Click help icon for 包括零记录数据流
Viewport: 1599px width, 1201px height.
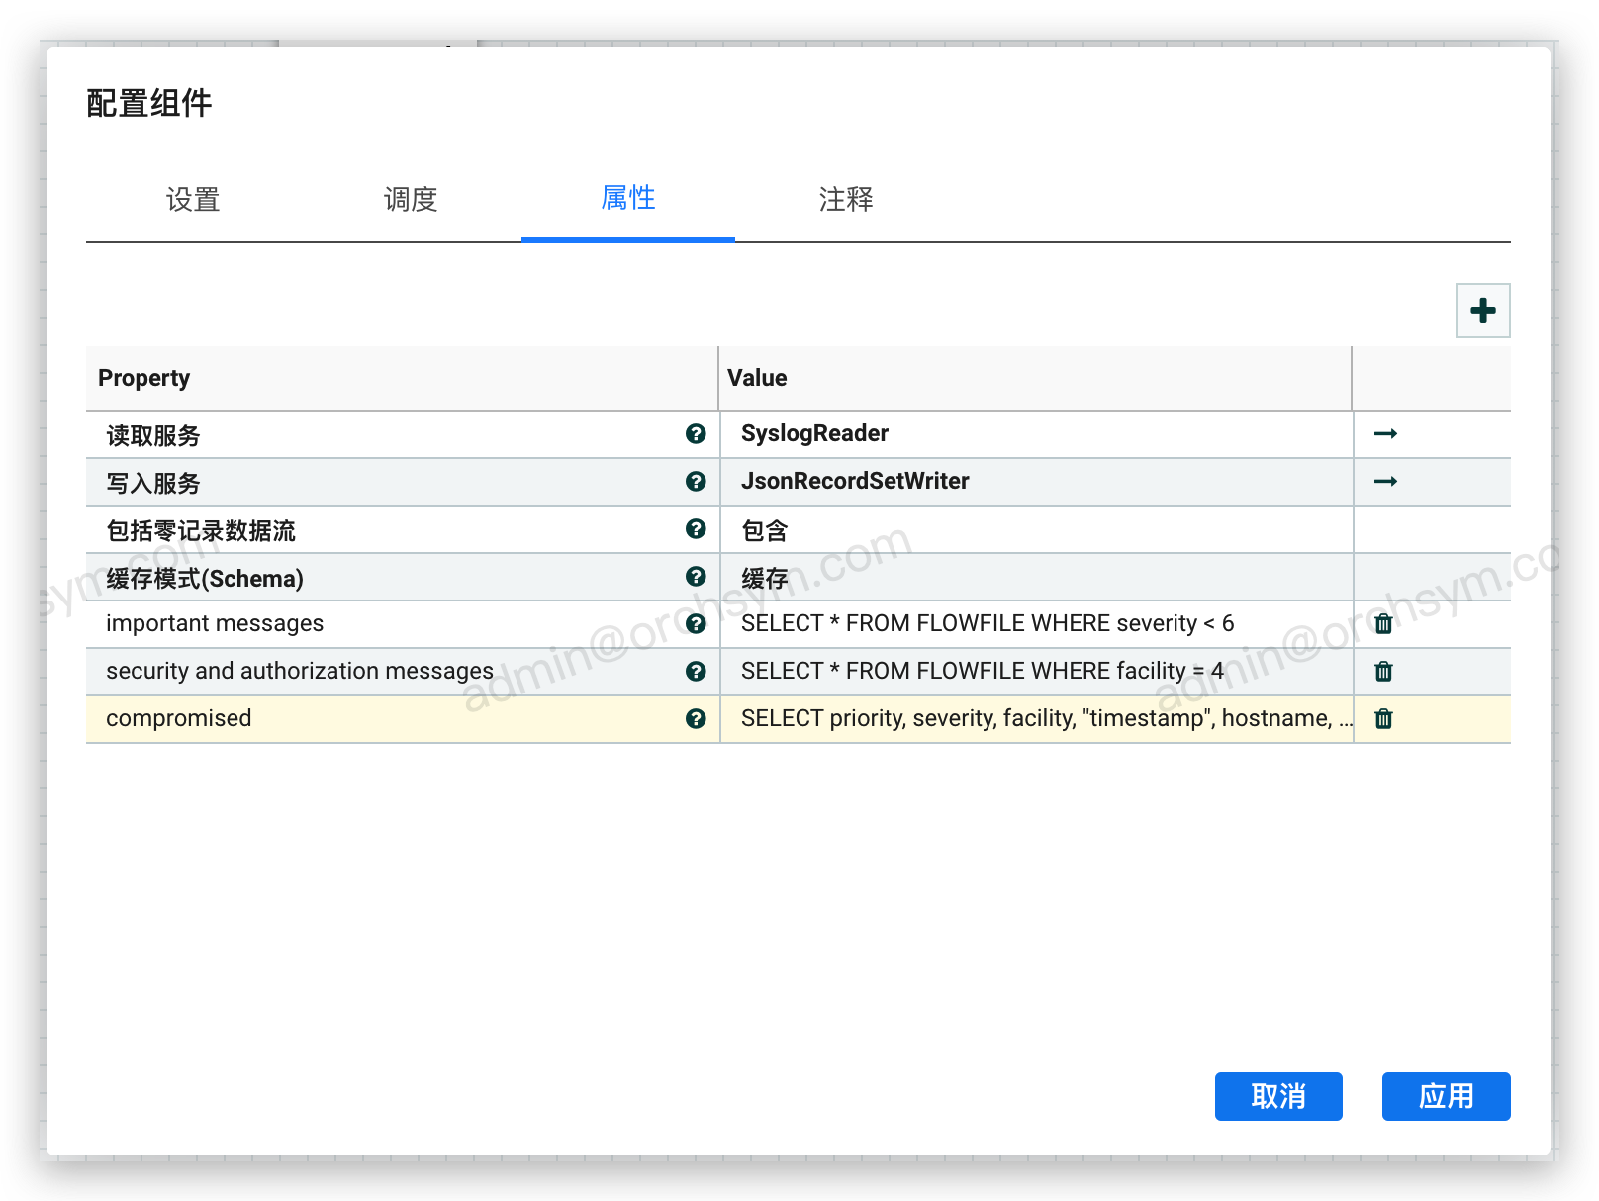pos(696,529)
